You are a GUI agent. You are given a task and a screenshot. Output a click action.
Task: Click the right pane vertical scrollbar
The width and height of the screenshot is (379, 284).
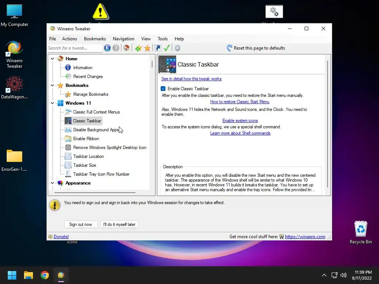pyautogui.click(x=328, y=124)
